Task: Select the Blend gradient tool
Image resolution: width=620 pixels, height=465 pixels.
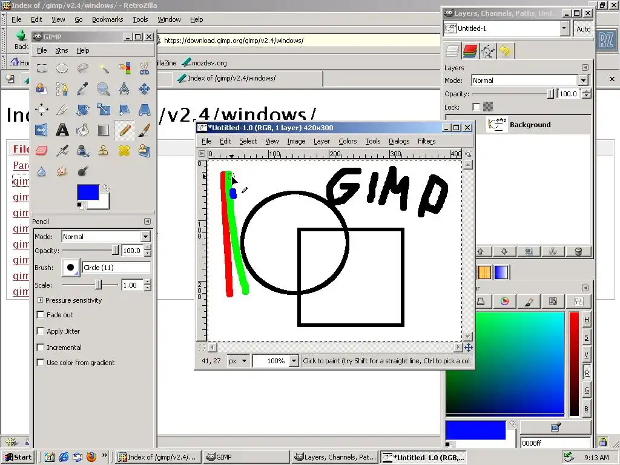Action: tap(104, 130)
